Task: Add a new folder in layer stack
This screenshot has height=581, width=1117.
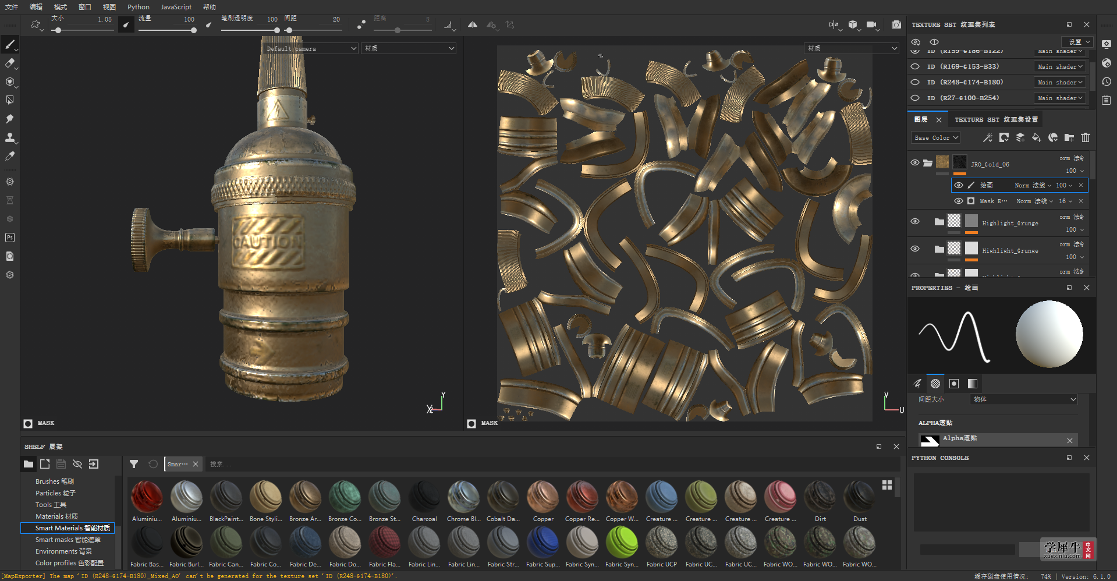Action: [x=1069, y=138]
